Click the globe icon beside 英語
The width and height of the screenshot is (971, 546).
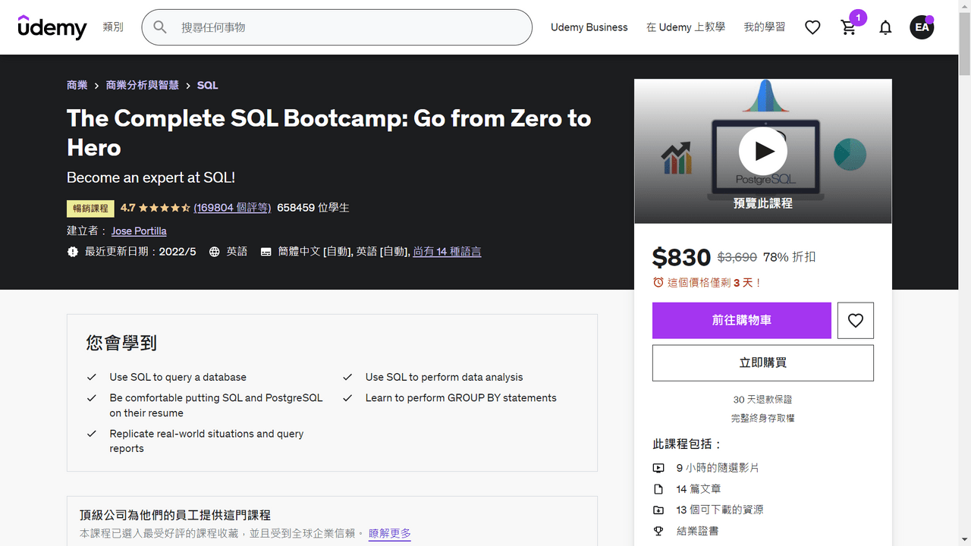point(213,251)
